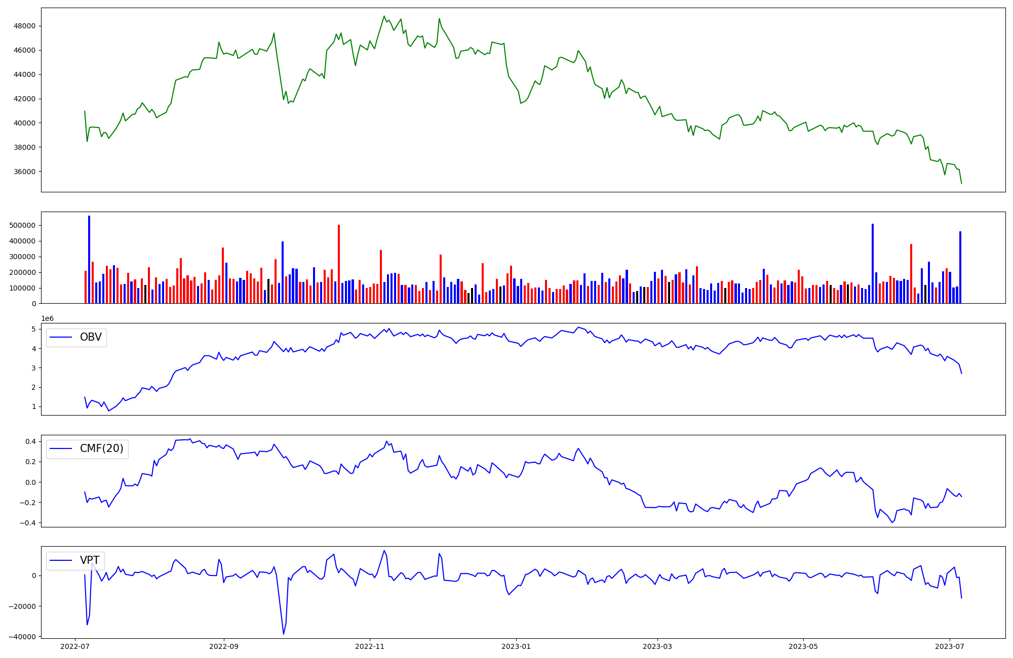
Task: Click the 2023-03 x-axis date label
Action: tap(657, 646)
